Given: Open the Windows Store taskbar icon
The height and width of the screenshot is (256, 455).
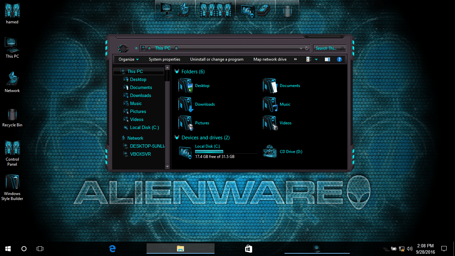Looking at the screenshot, I should coord(248,248).
